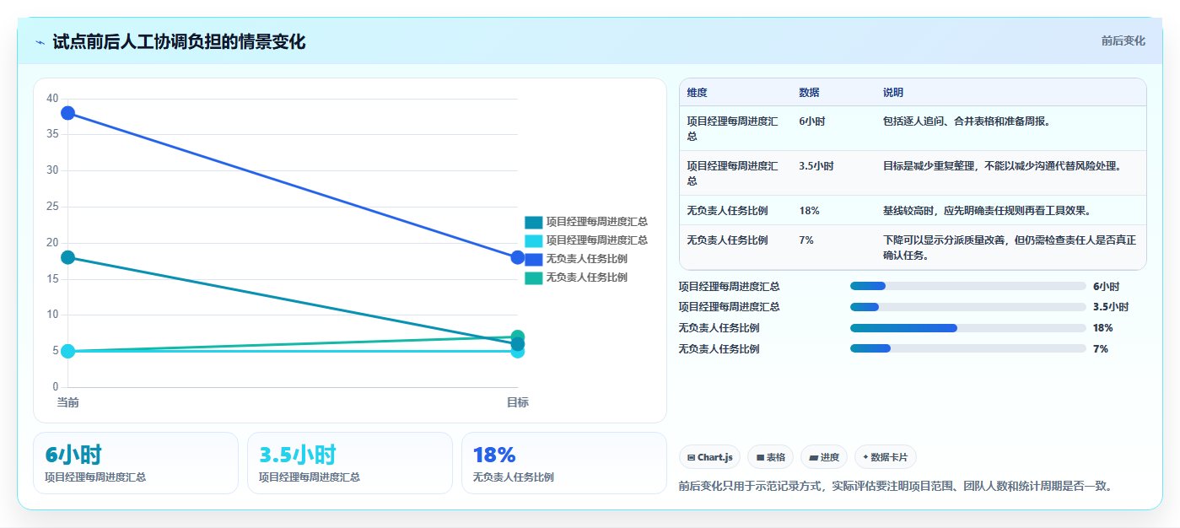Click the Chart.js chip label
The height and width of the screenshot is (528, 1180).
(x=715, y=457)
